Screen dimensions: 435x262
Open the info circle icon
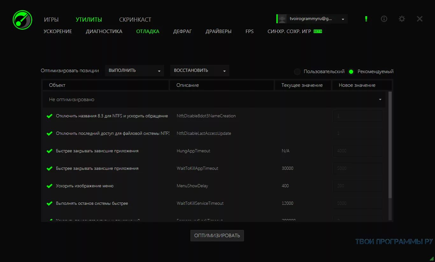pos(384,19)
